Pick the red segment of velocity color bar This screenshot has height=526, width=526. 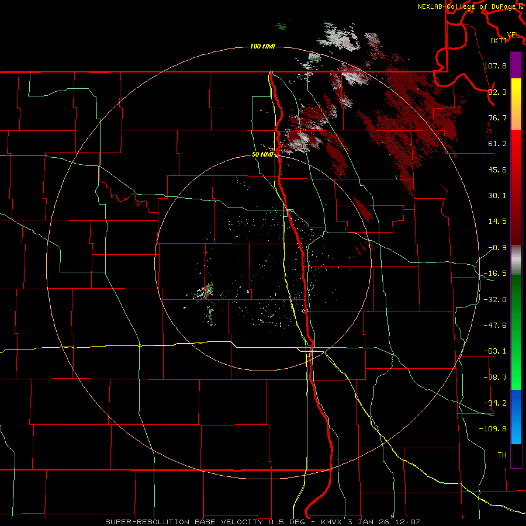[x=516, y=187]
